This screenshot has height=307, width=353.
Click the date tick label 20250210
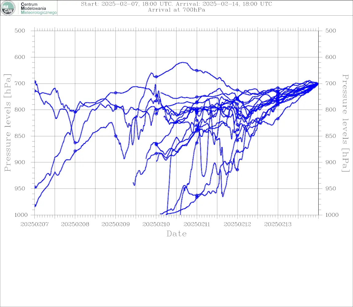[156, 224]
